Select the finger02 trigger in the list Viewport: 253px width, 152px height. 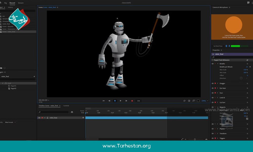pos(13,88)
